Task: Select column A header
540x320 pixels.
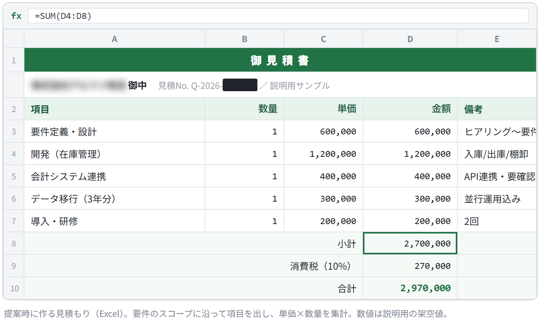Action: pos(115,39)
